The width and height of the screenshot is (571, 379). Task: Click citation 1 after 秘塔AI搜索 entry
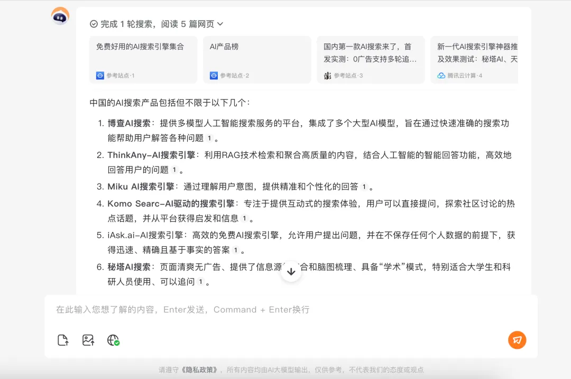[200, 282]
